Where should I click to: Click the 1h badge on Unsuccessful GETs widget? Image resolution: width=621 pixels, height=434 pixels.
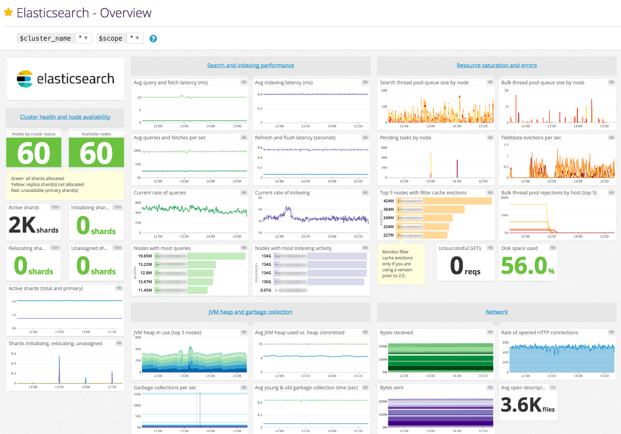click(490, 248)
